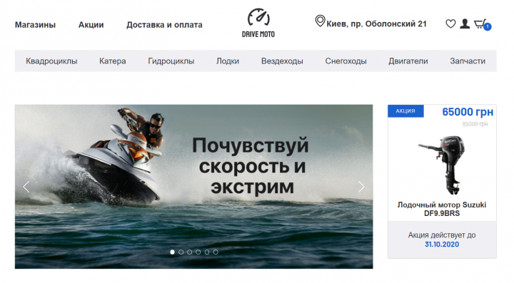Open the Акции link in header

point(91,25)
